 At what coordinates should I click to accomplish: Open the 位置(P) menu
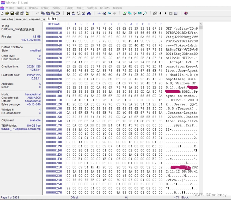45,8
